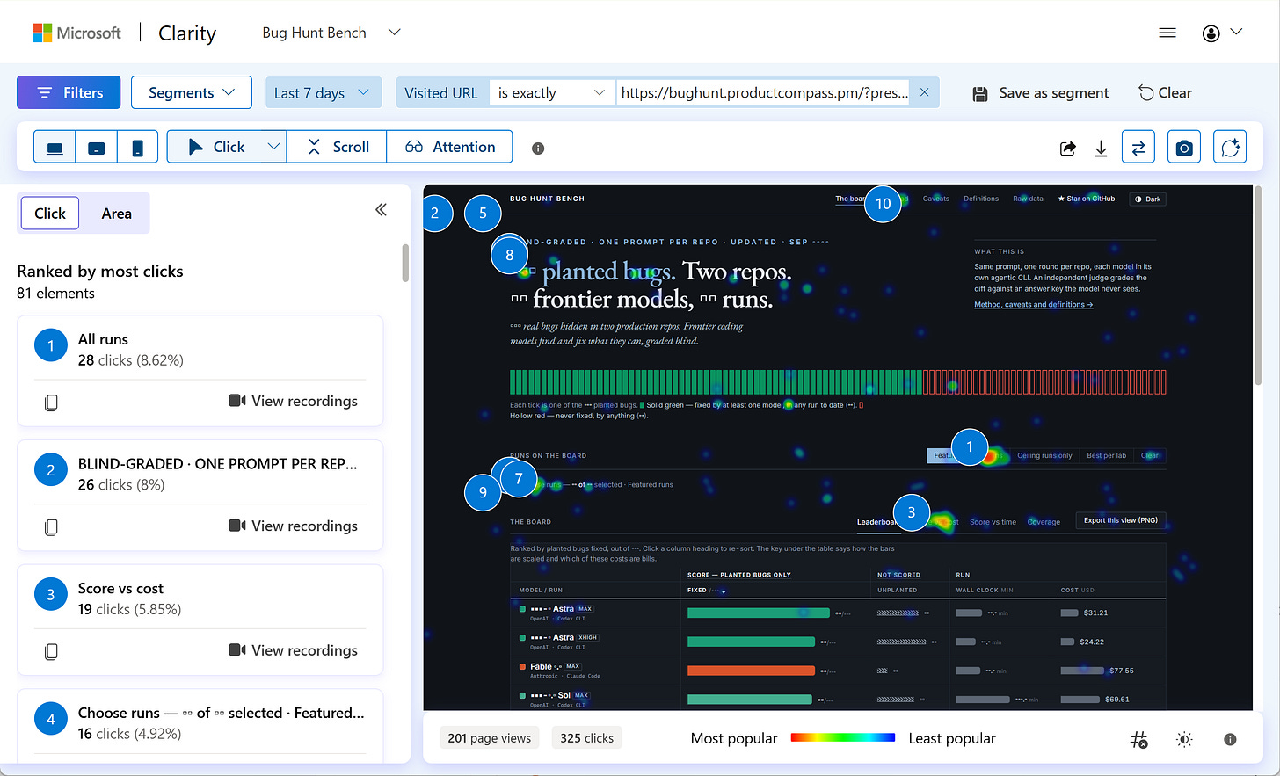Image resolution: width=1280 pixels, height=776 pixels.
Task: View recordings for 'Score vs cost'
Action: tap(294, 650)
